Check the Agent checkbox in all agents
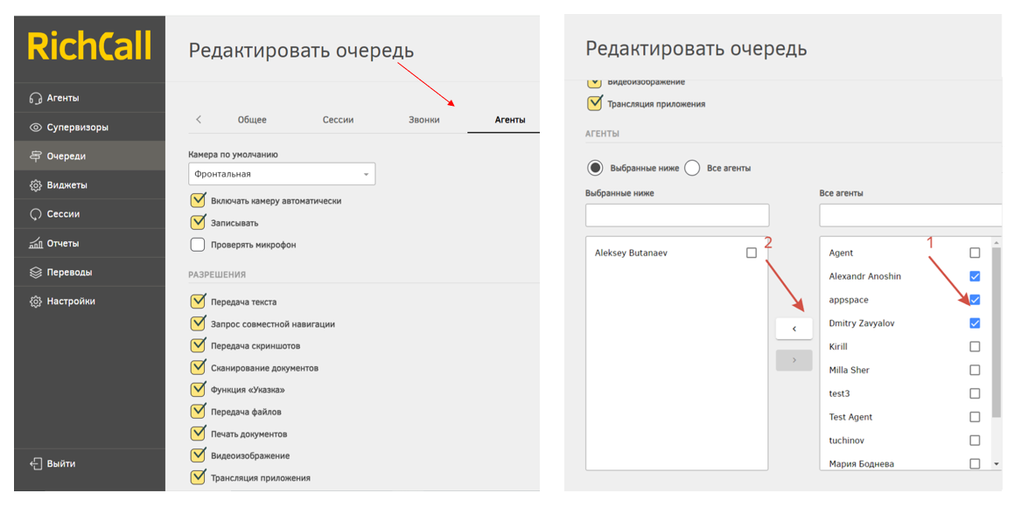Image resolution: width=1021 pixels, height=507 pixels. pos(975,253)
